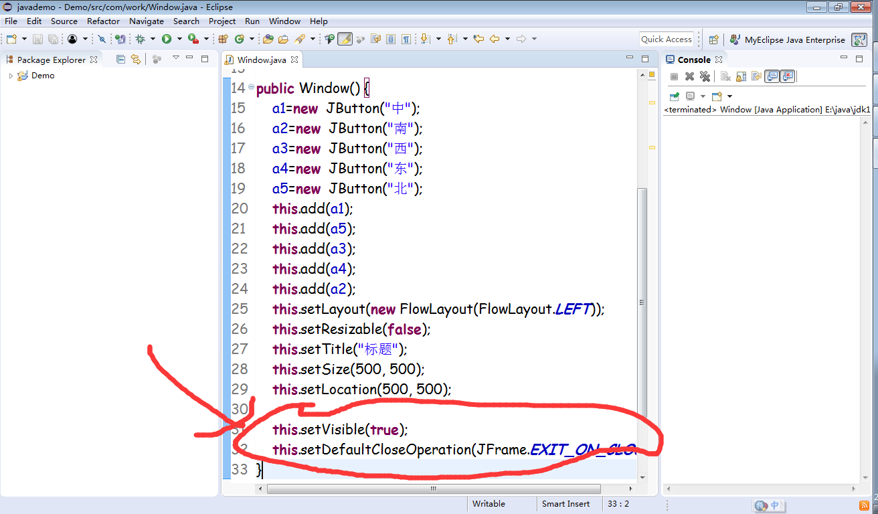Open Display Selected Console dropdown arrow
This screenshot has height=514, width=878.
pos(703,96)
